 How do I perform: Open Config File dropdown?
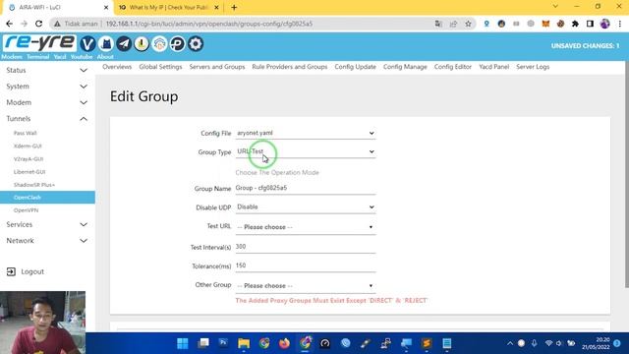tap(306, 133)
